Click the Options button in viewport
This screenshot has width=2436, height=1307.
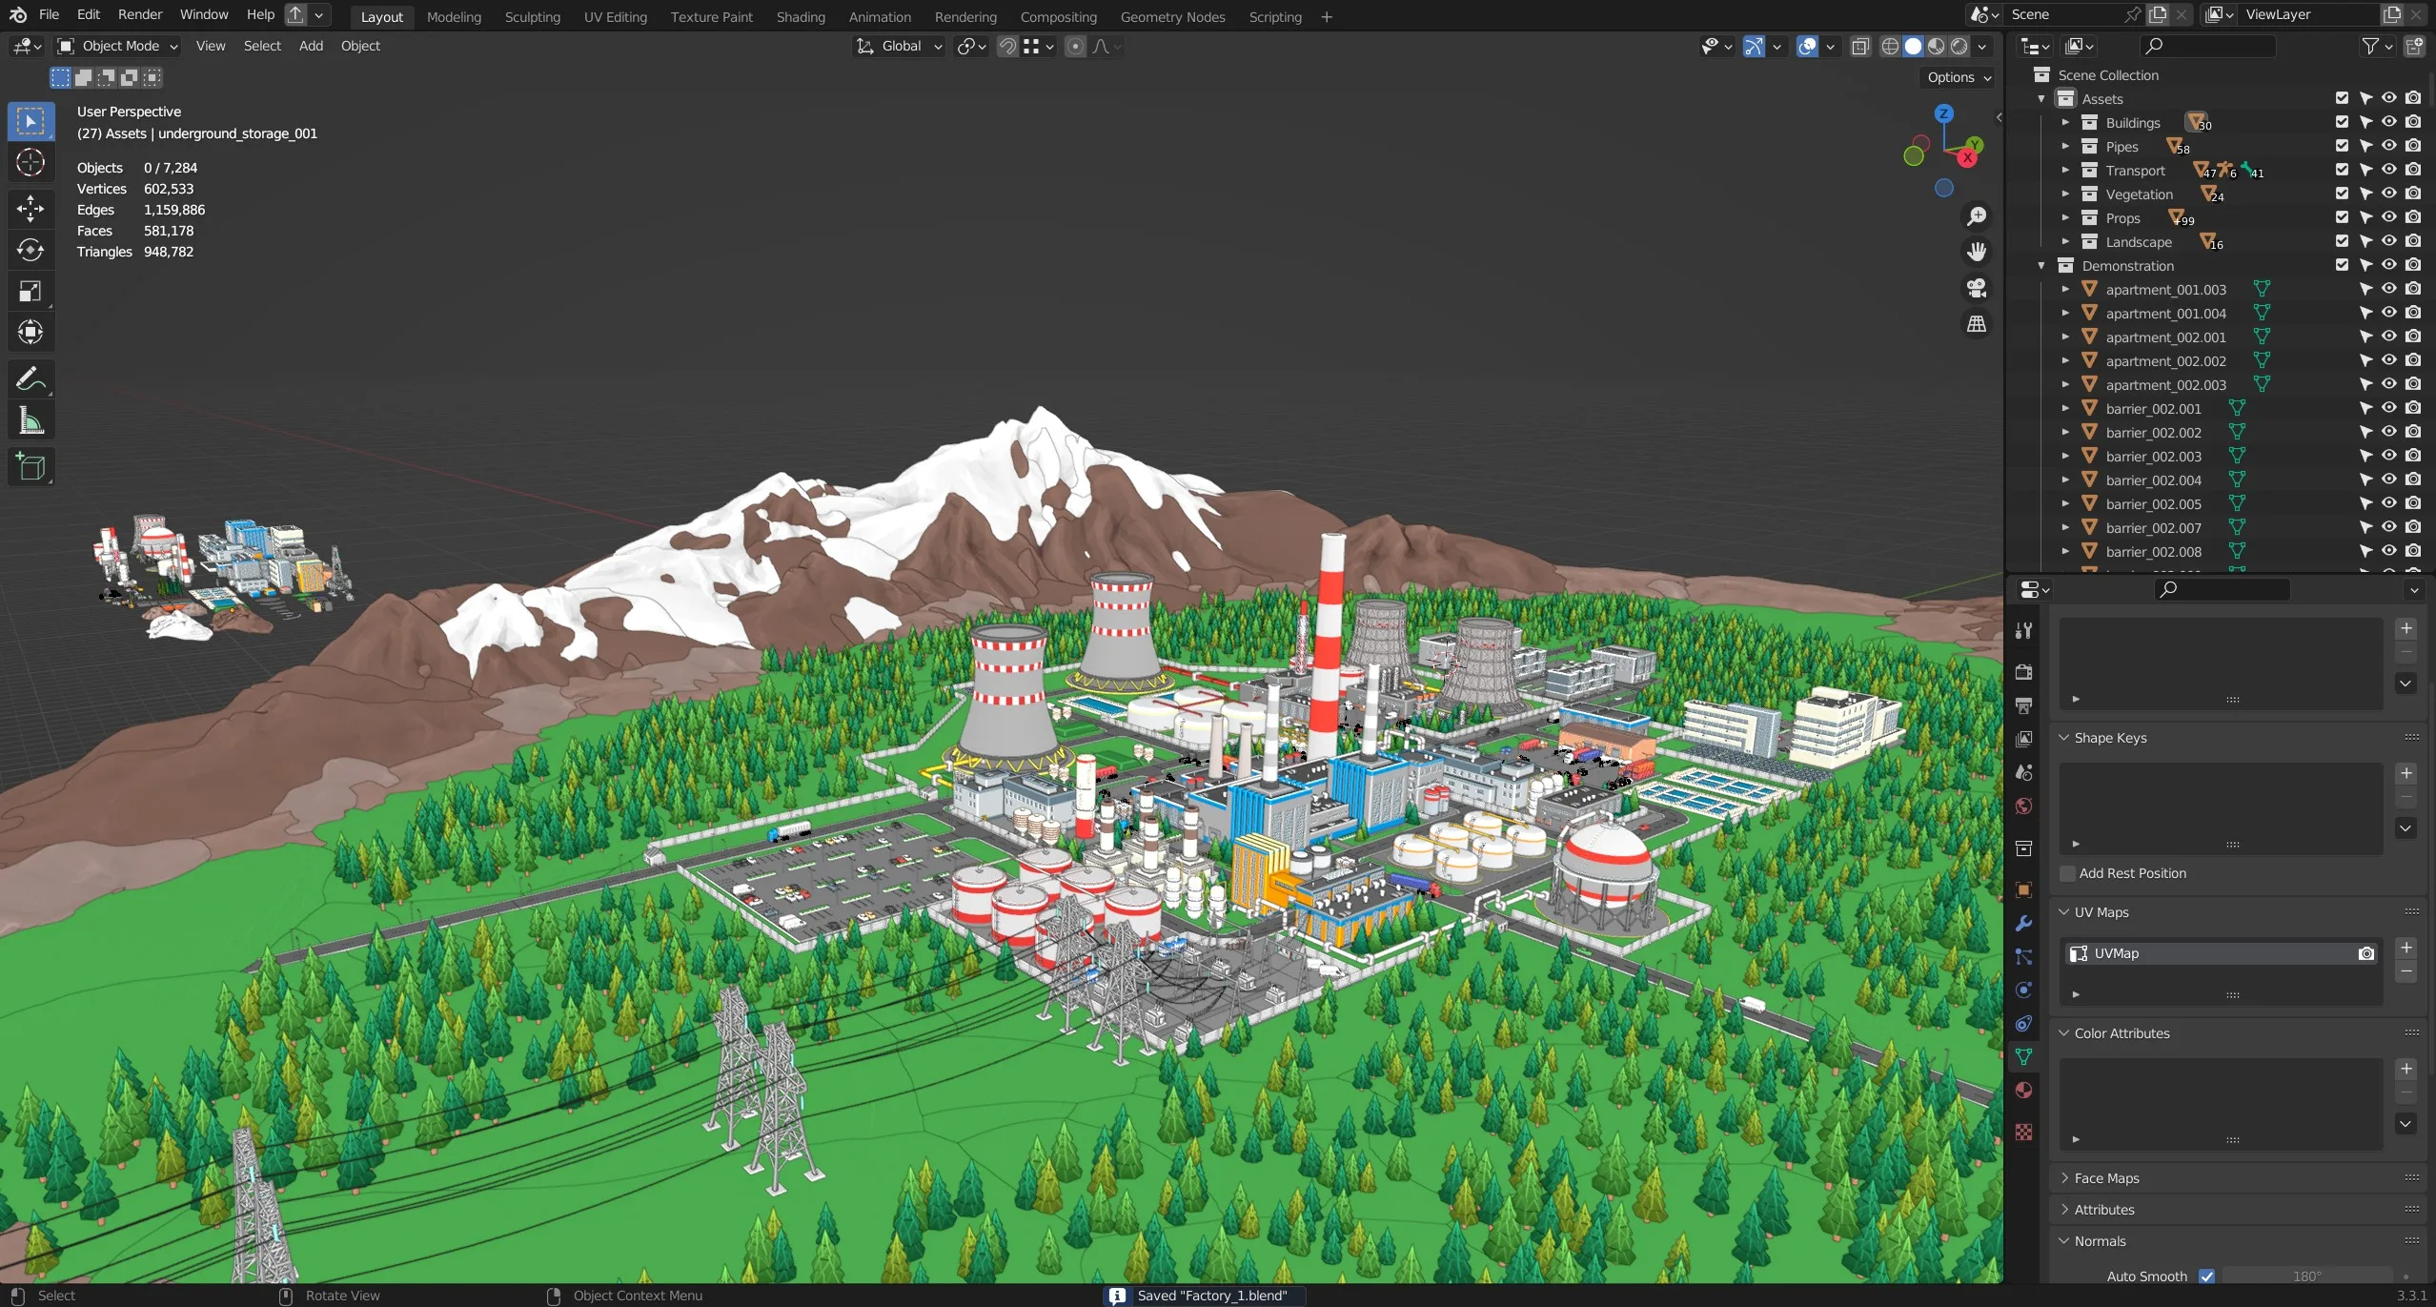[1959, 77]
